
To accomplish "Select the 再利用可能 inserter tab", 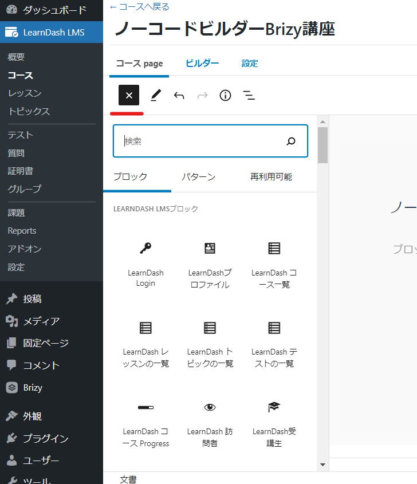I will coord(271,177).
